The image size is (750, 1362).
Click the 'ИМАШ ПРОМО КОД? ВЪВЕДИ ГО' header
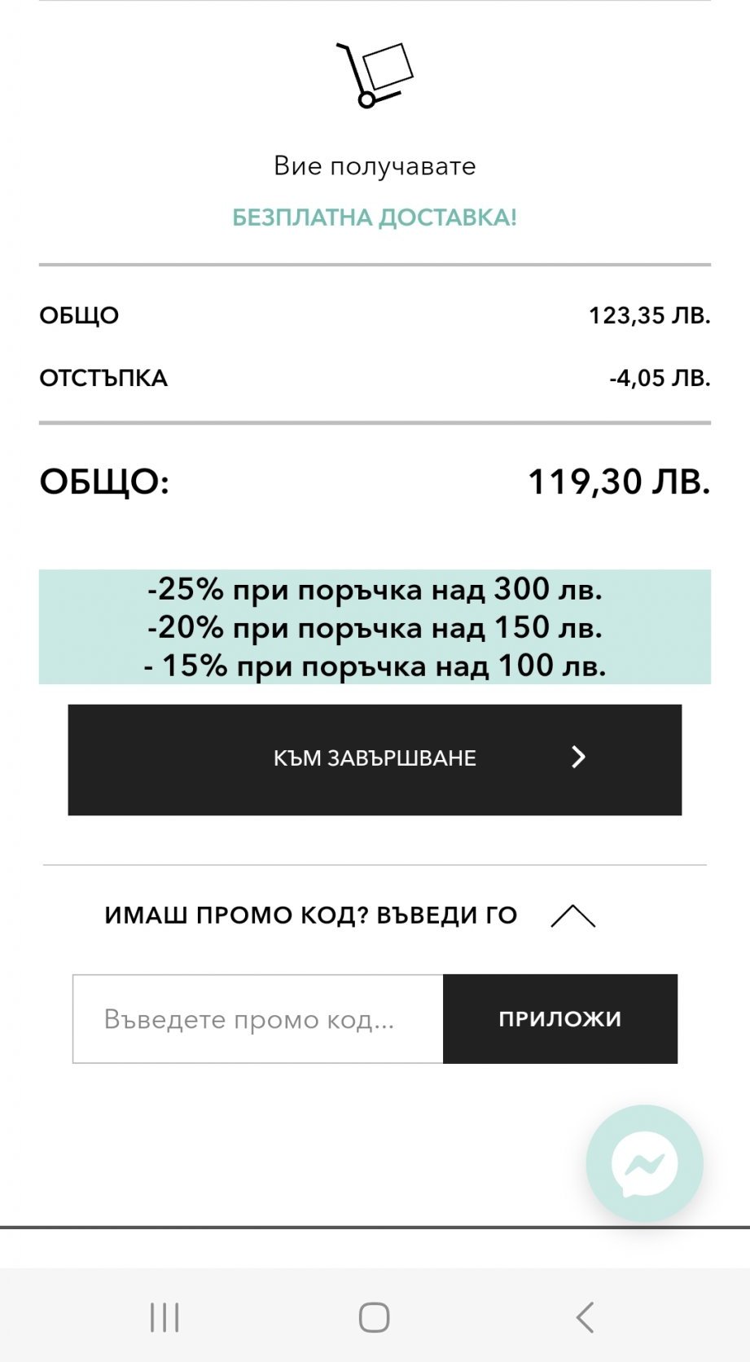tap(311, 916)
